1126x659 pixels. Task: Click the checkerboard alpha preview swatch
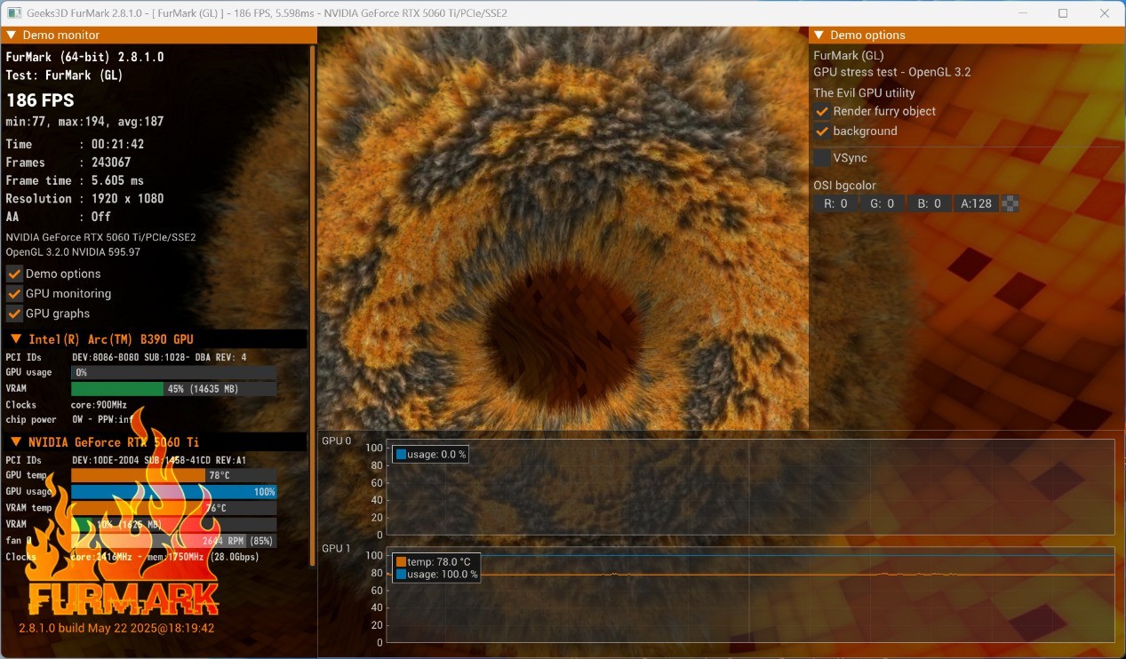pyautogui.click(x=1010, y=203)
